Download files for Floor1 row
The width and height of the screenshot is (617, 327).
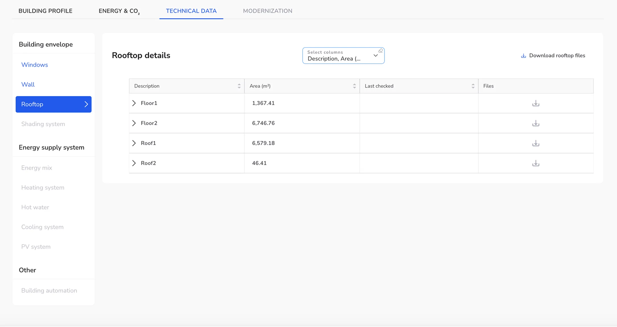[536, 103]
